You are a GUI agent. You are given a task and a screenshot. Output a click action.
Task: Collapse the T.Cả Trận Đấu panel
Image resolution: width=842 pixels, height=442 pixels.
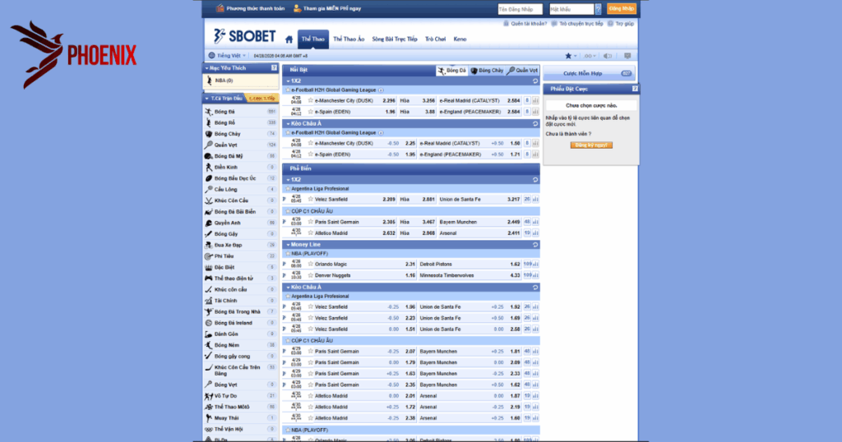[206, 99]
